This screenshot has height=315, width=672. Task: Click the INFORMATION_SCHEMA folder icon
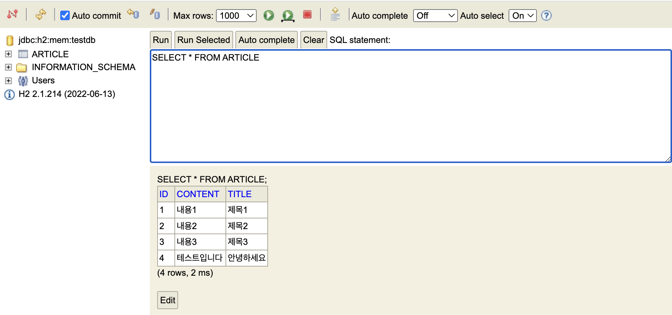tap(22, 68)
